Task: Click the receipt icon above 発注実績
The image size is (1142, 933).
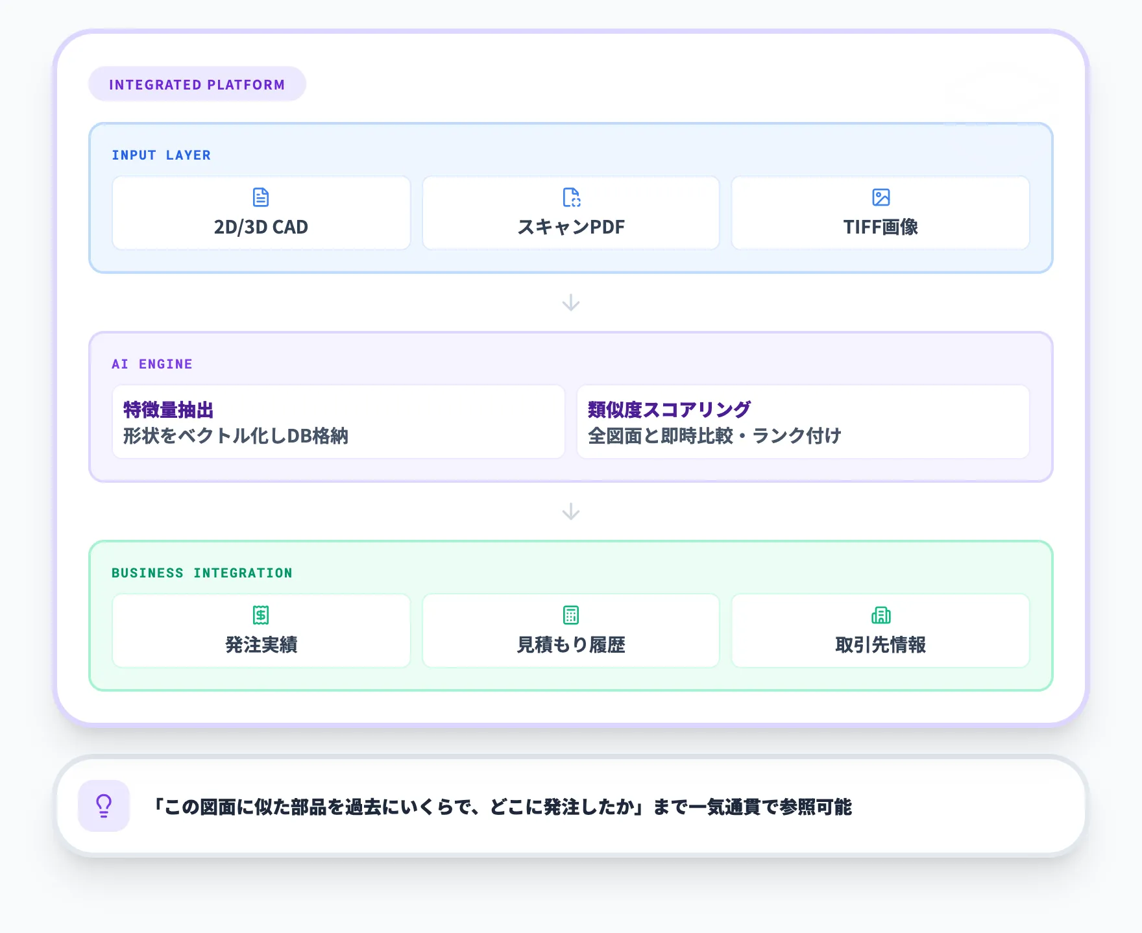Action: click(260, 614)
